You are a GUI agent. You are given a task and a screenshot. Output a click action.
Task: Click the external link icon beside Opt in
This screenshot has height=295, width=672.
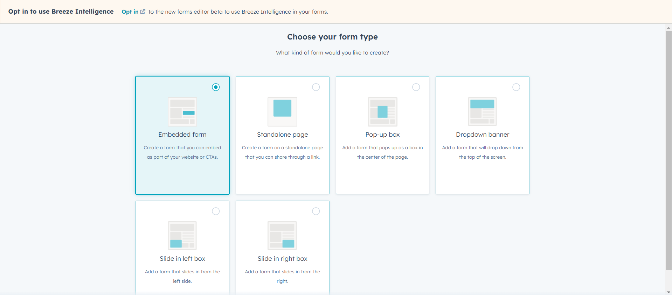click(143, 12)
